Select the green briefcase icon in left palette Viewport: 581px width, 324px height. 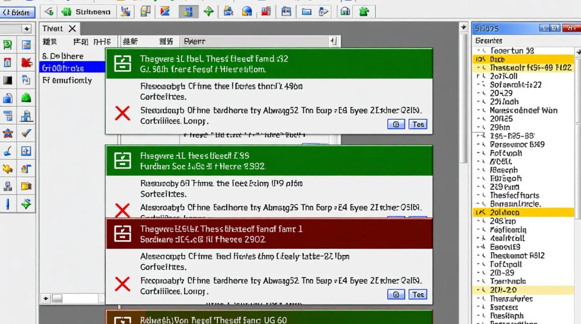point(26,98)
